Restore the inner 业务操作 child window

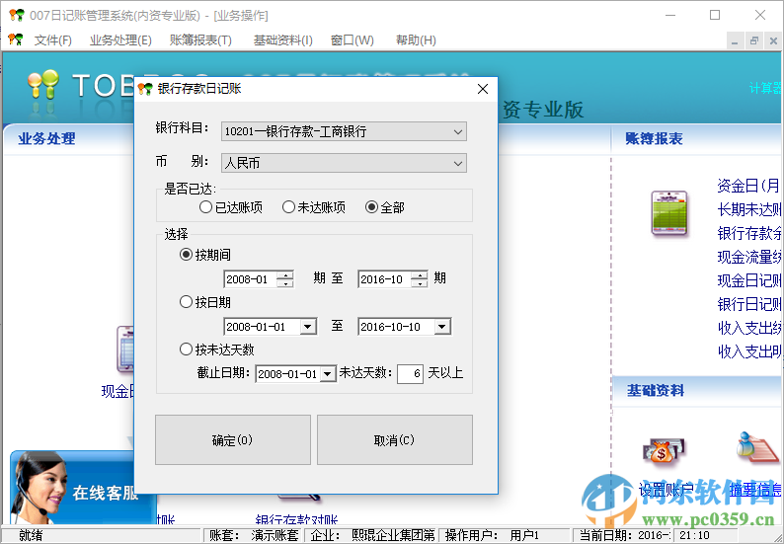coord(753,41)
